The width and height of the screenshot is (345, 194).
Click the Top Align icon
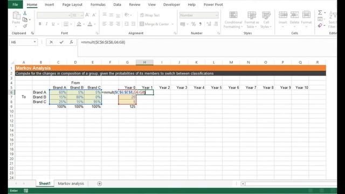tap(105, 15)
